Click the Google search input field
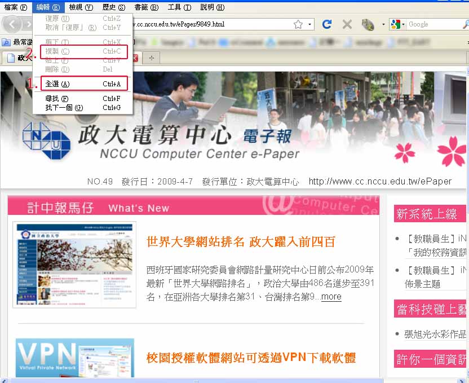Image resolution: width=469 pixels, height=383 pixels. 433,24
